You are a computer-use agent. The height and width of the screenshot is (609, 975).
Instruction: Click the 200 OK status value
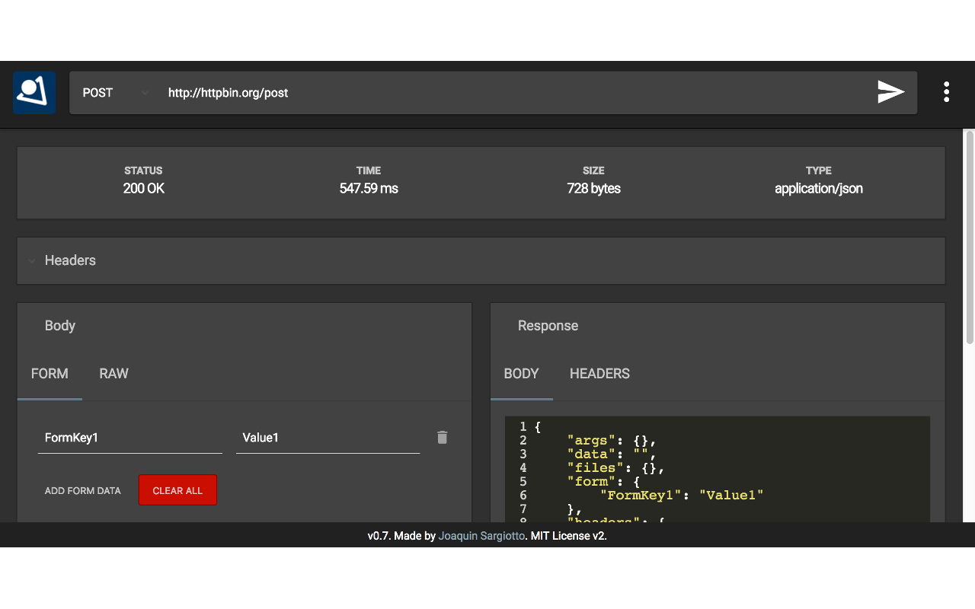[143, 189]
